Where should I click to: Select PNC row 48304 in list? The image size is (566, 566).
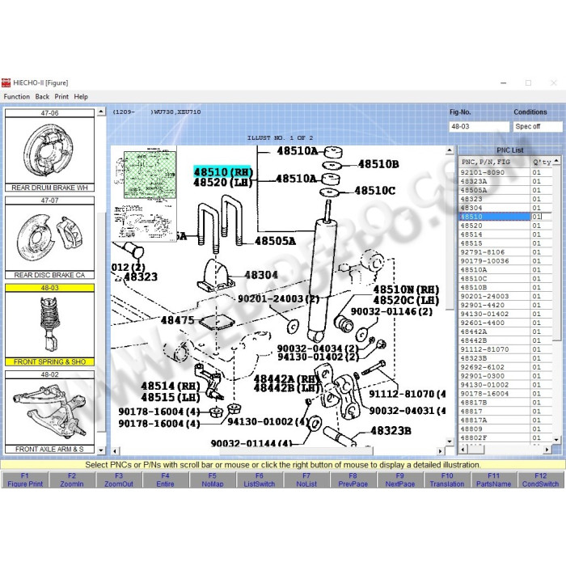point(505,208)
